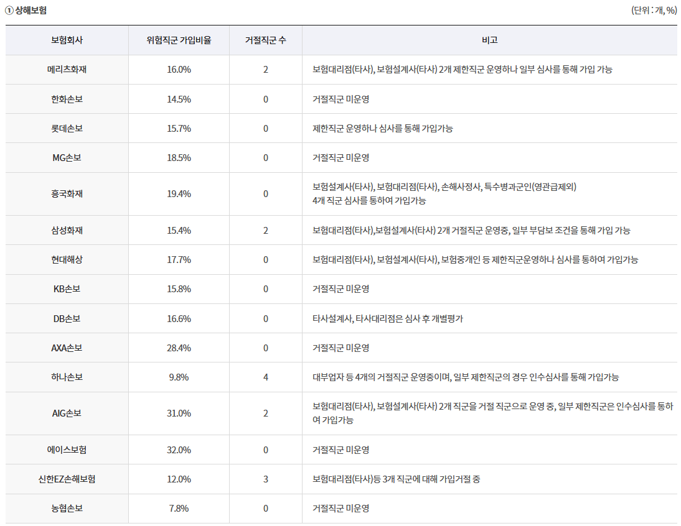Click 현대해상 remark mentioning 보험중개인
681x526 pixels.
pyautogui.click(x=475, y=260)
